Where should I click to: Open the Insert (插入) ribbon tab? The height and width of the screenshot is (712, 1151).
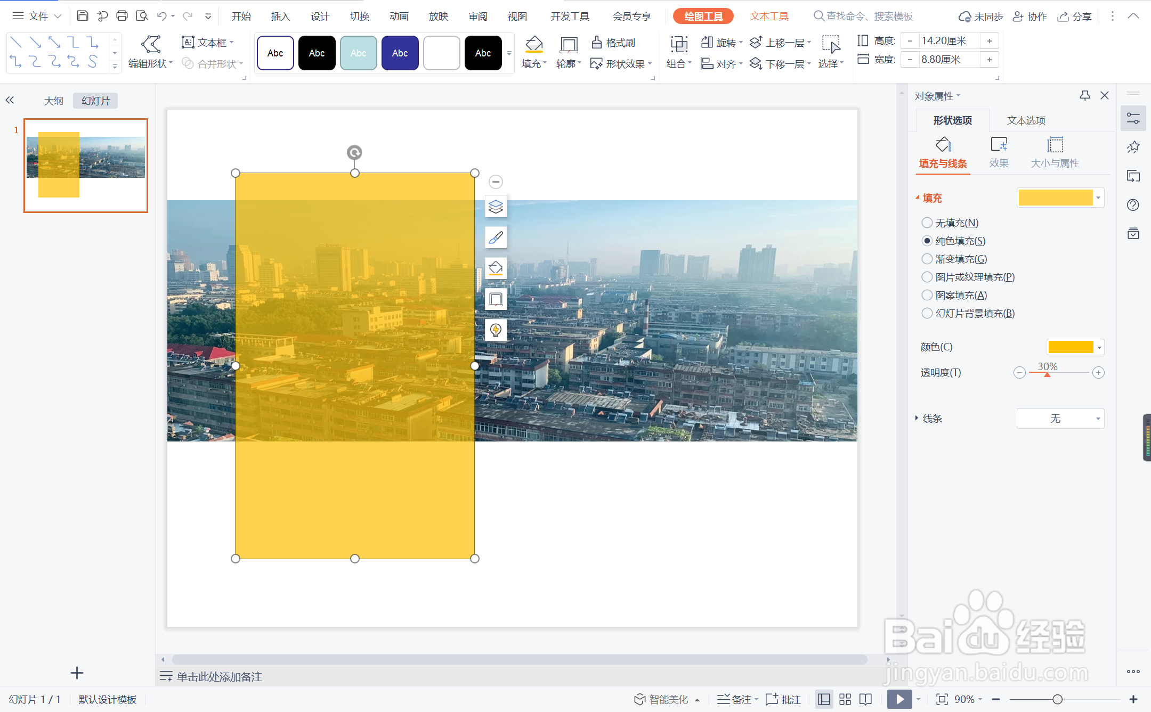(280, 17)
